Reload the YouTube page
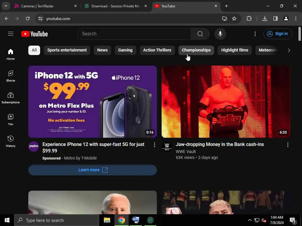The image size is (302, 226). (28, 19)
